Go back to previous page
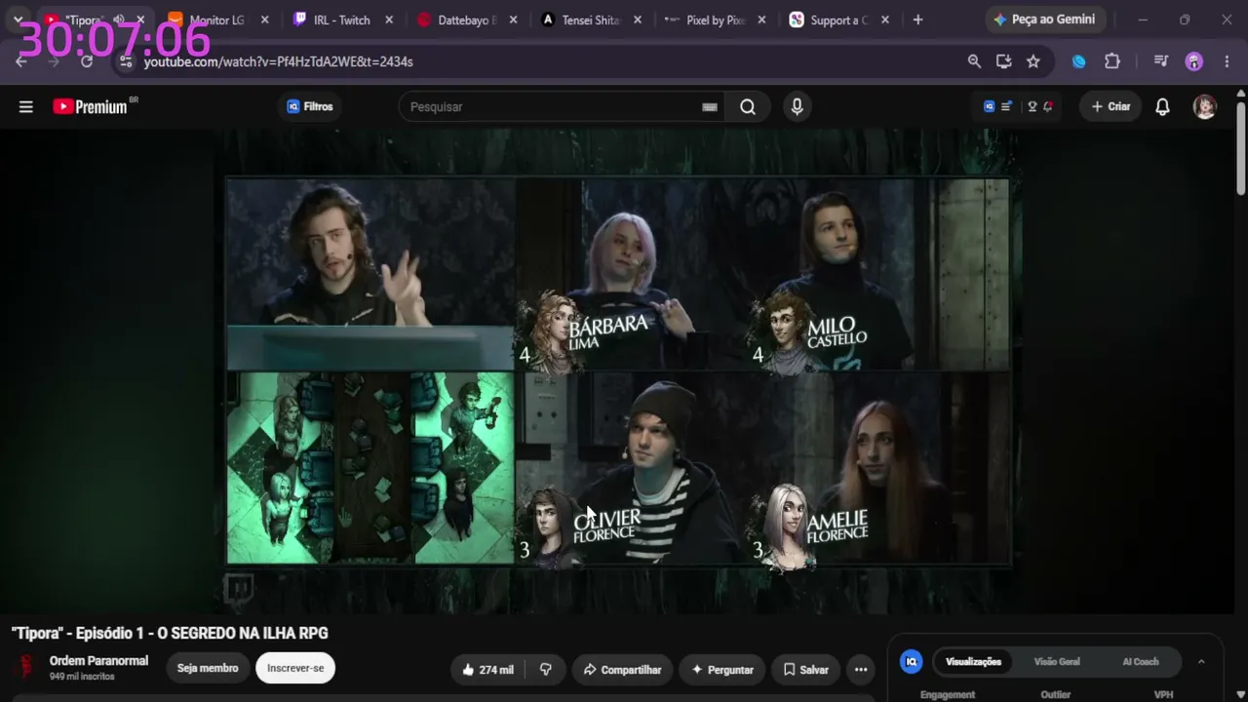This screenshot has height=702, width=1248. tap(21, 61)
